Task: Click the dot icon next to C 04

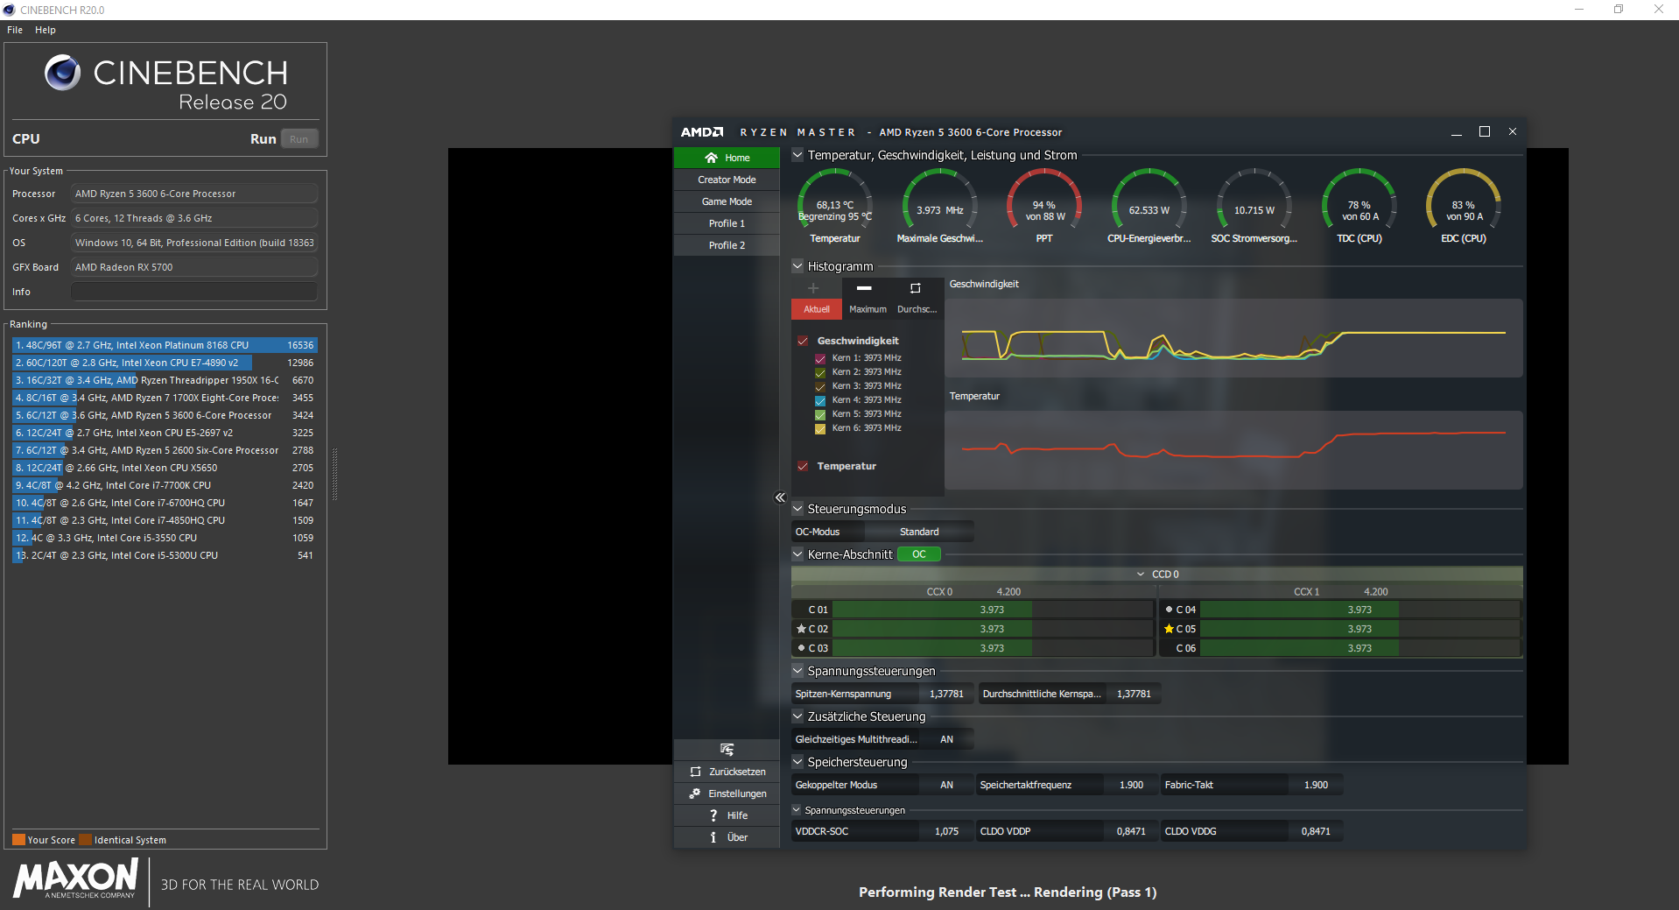Action: (1169, 610)
